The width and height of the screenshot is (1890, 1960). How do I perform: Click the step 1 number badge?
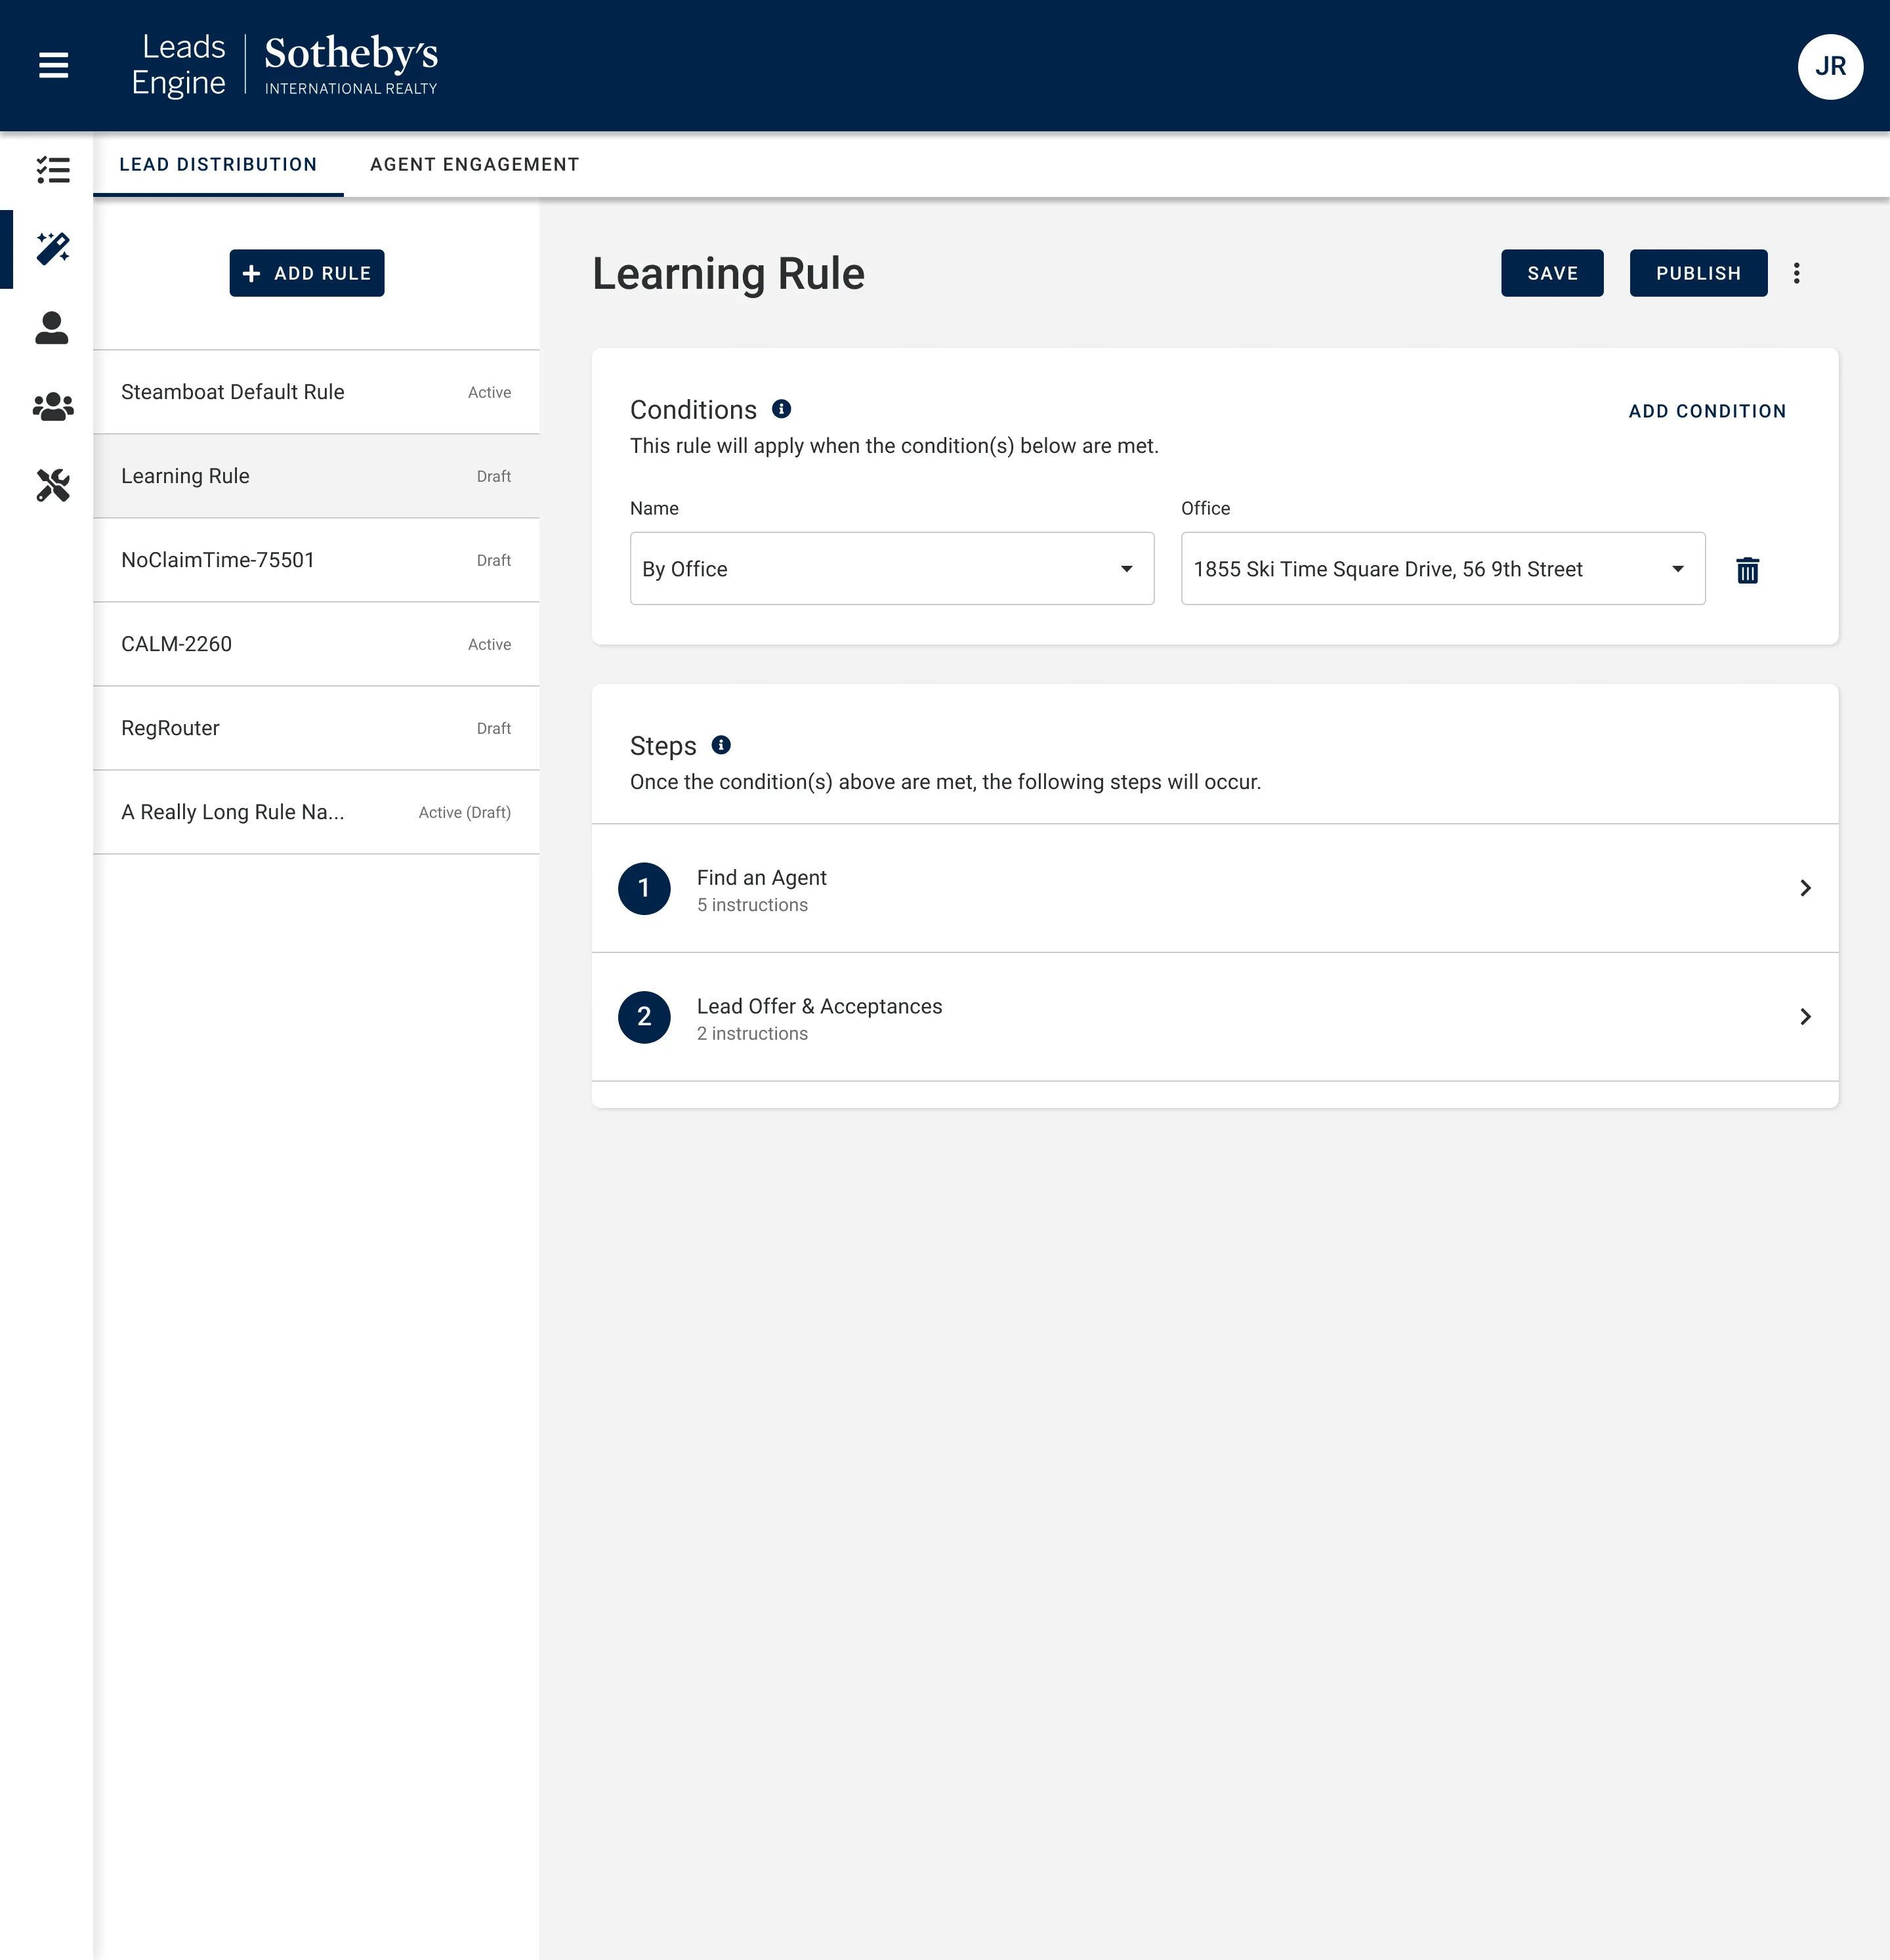click(644, 888)
